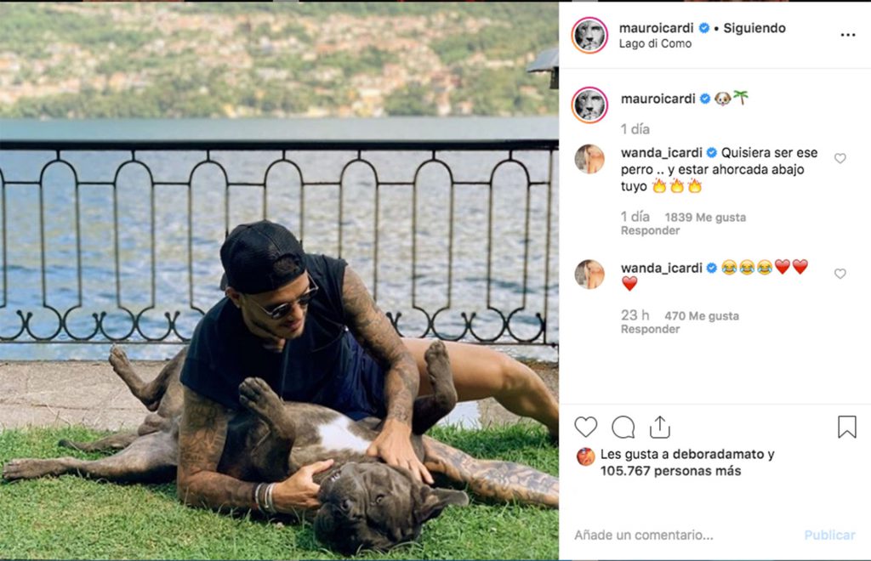Like wanda_icardi's emoji comment
The width and height of the screenshot is (871, 561).
(840, 274)
